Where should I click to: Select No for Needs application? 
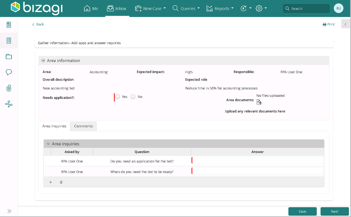(133, 97)
